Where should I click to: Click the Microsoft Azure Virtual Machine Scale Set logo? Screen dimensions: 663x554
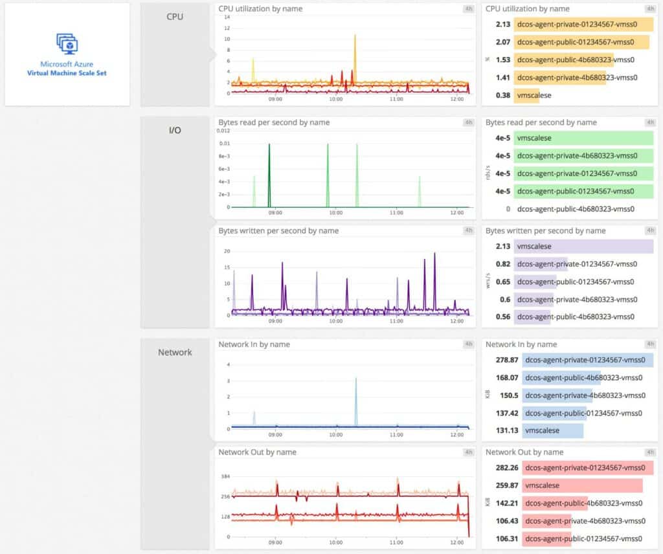pyautogui.click(x=67, y=54)
